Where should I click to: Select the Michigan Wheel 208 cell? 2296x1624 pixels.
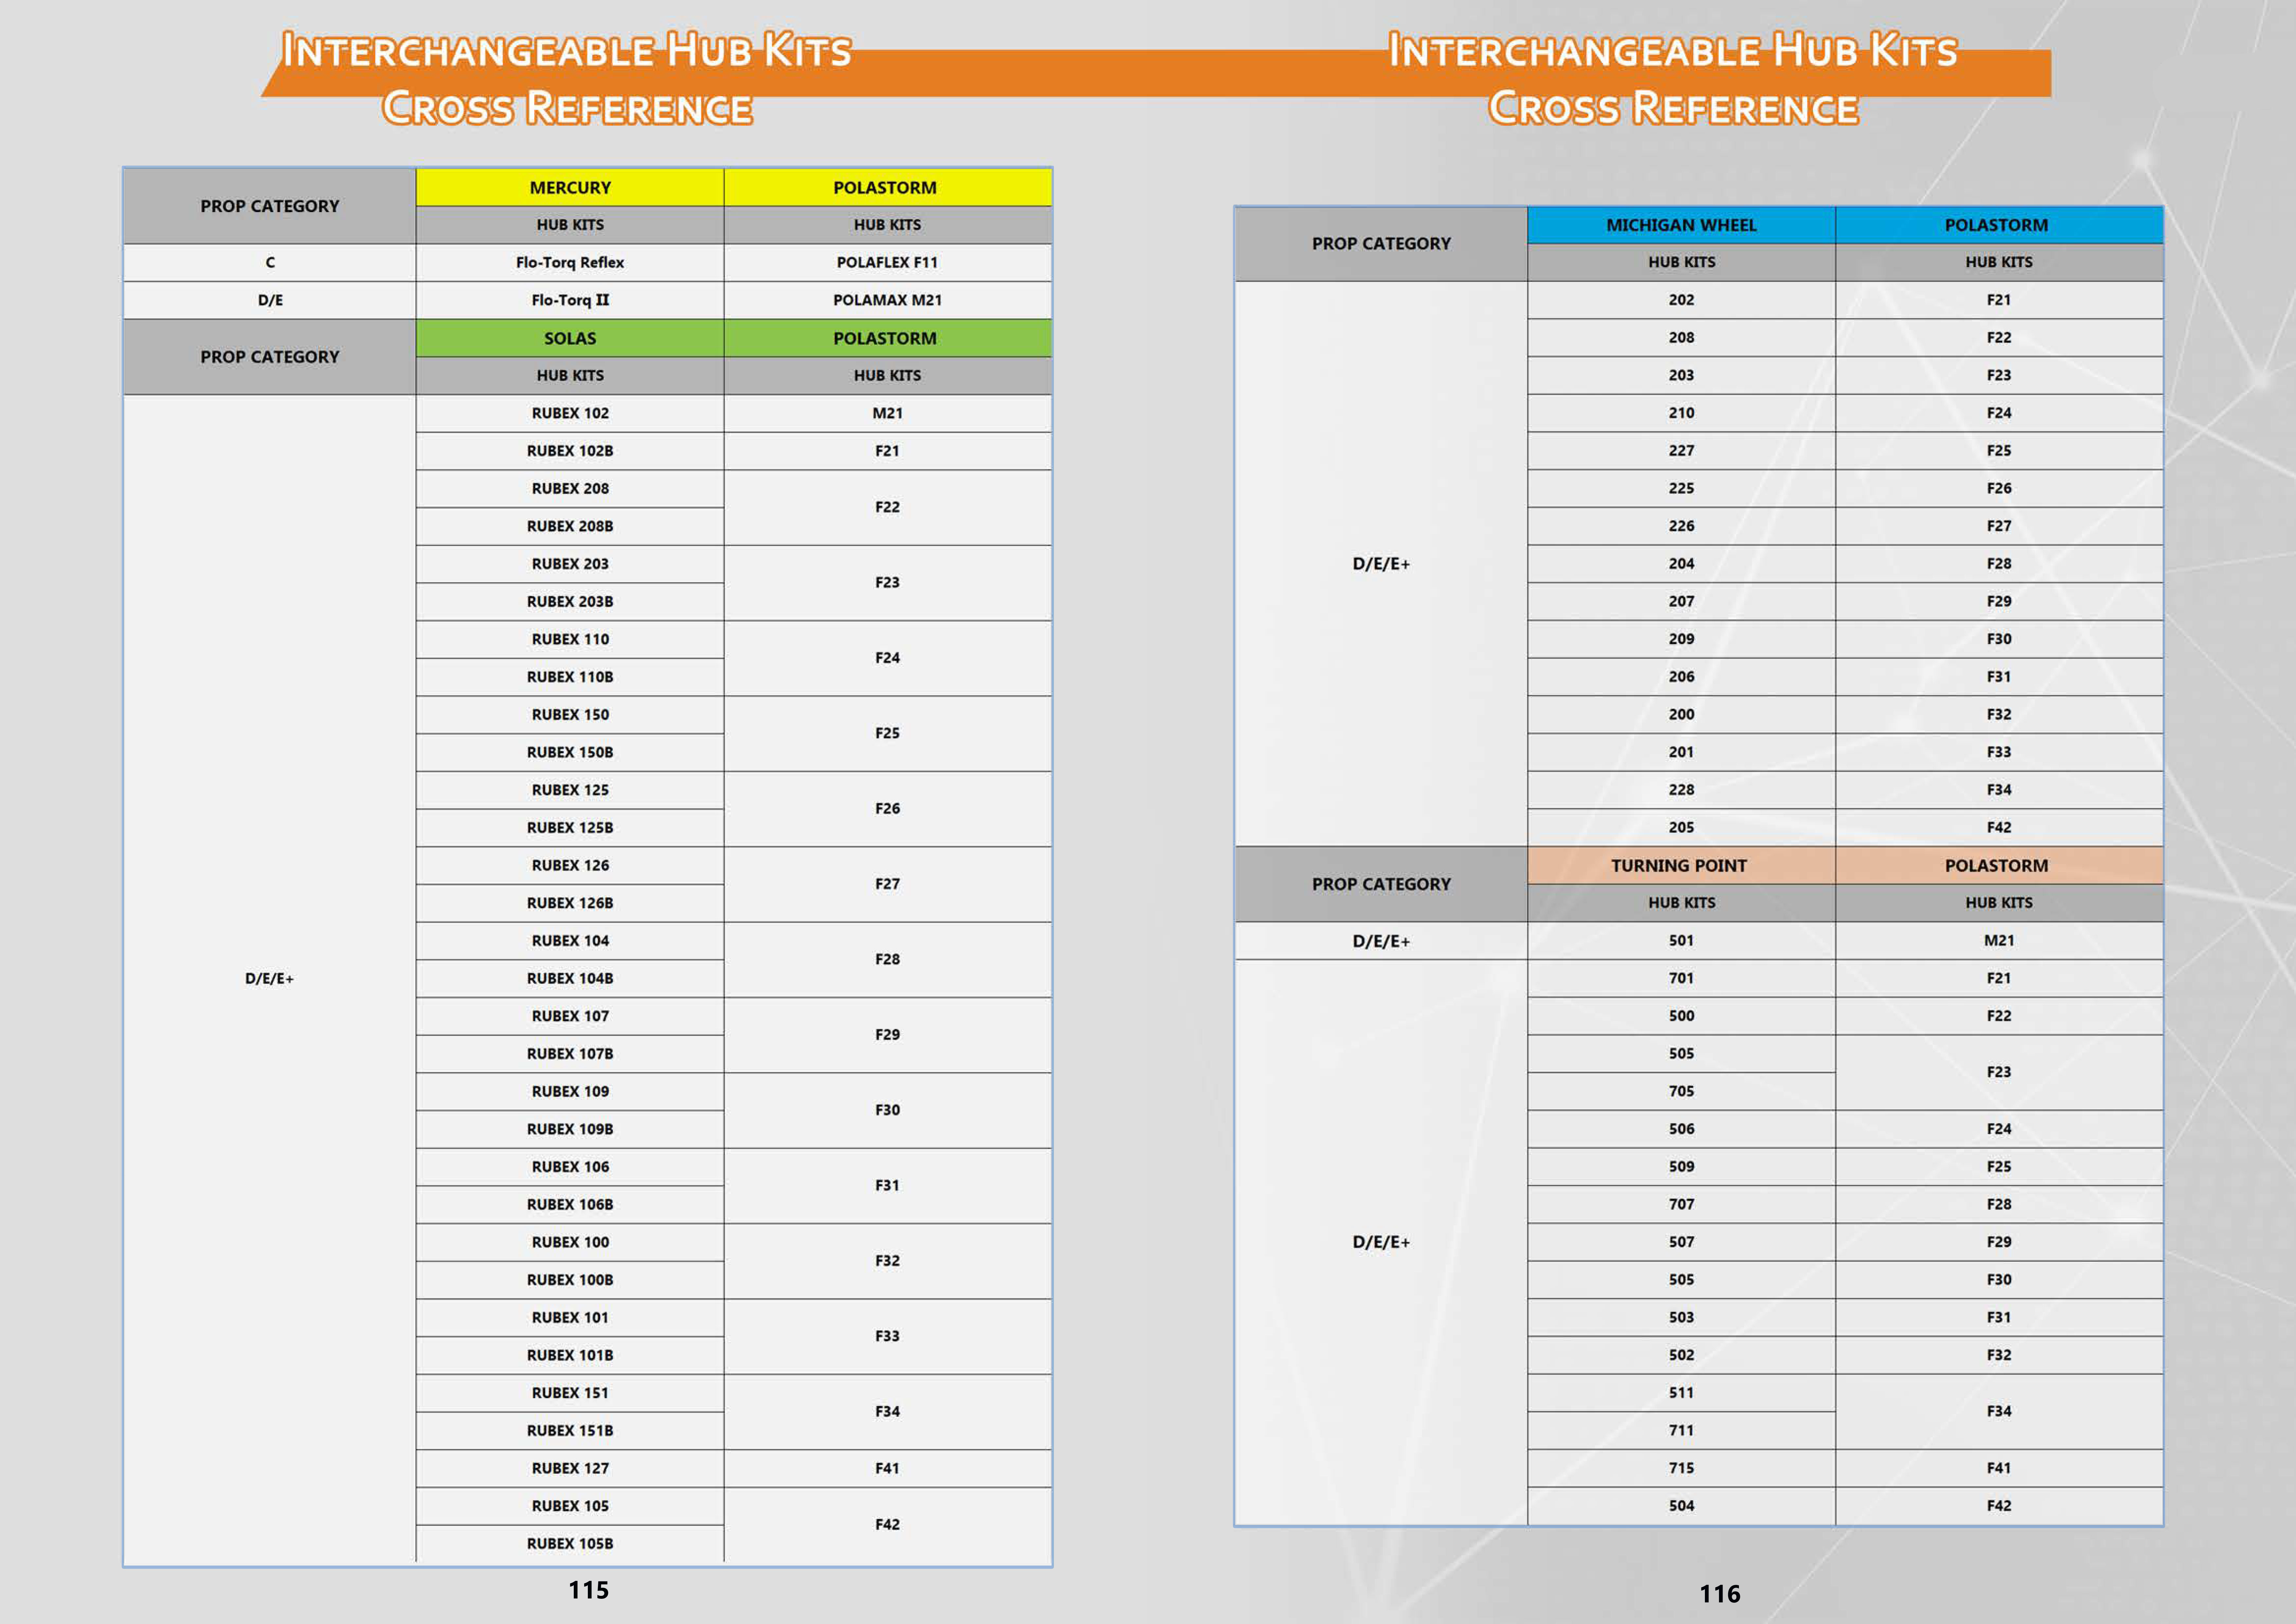point(1681,338)
